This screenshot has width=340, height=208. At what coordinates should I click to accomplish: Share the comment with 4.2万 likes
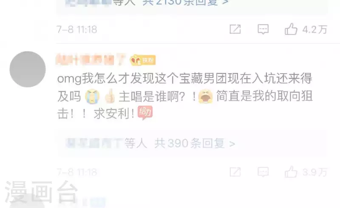coord(235,29)
